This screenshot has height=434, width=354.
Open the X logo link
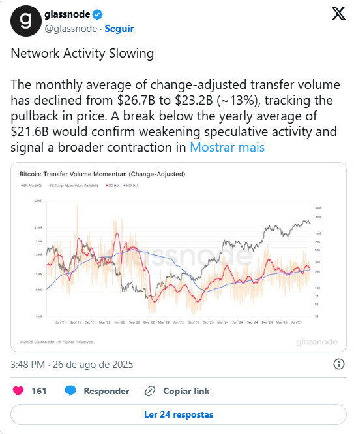click(338, 14)
